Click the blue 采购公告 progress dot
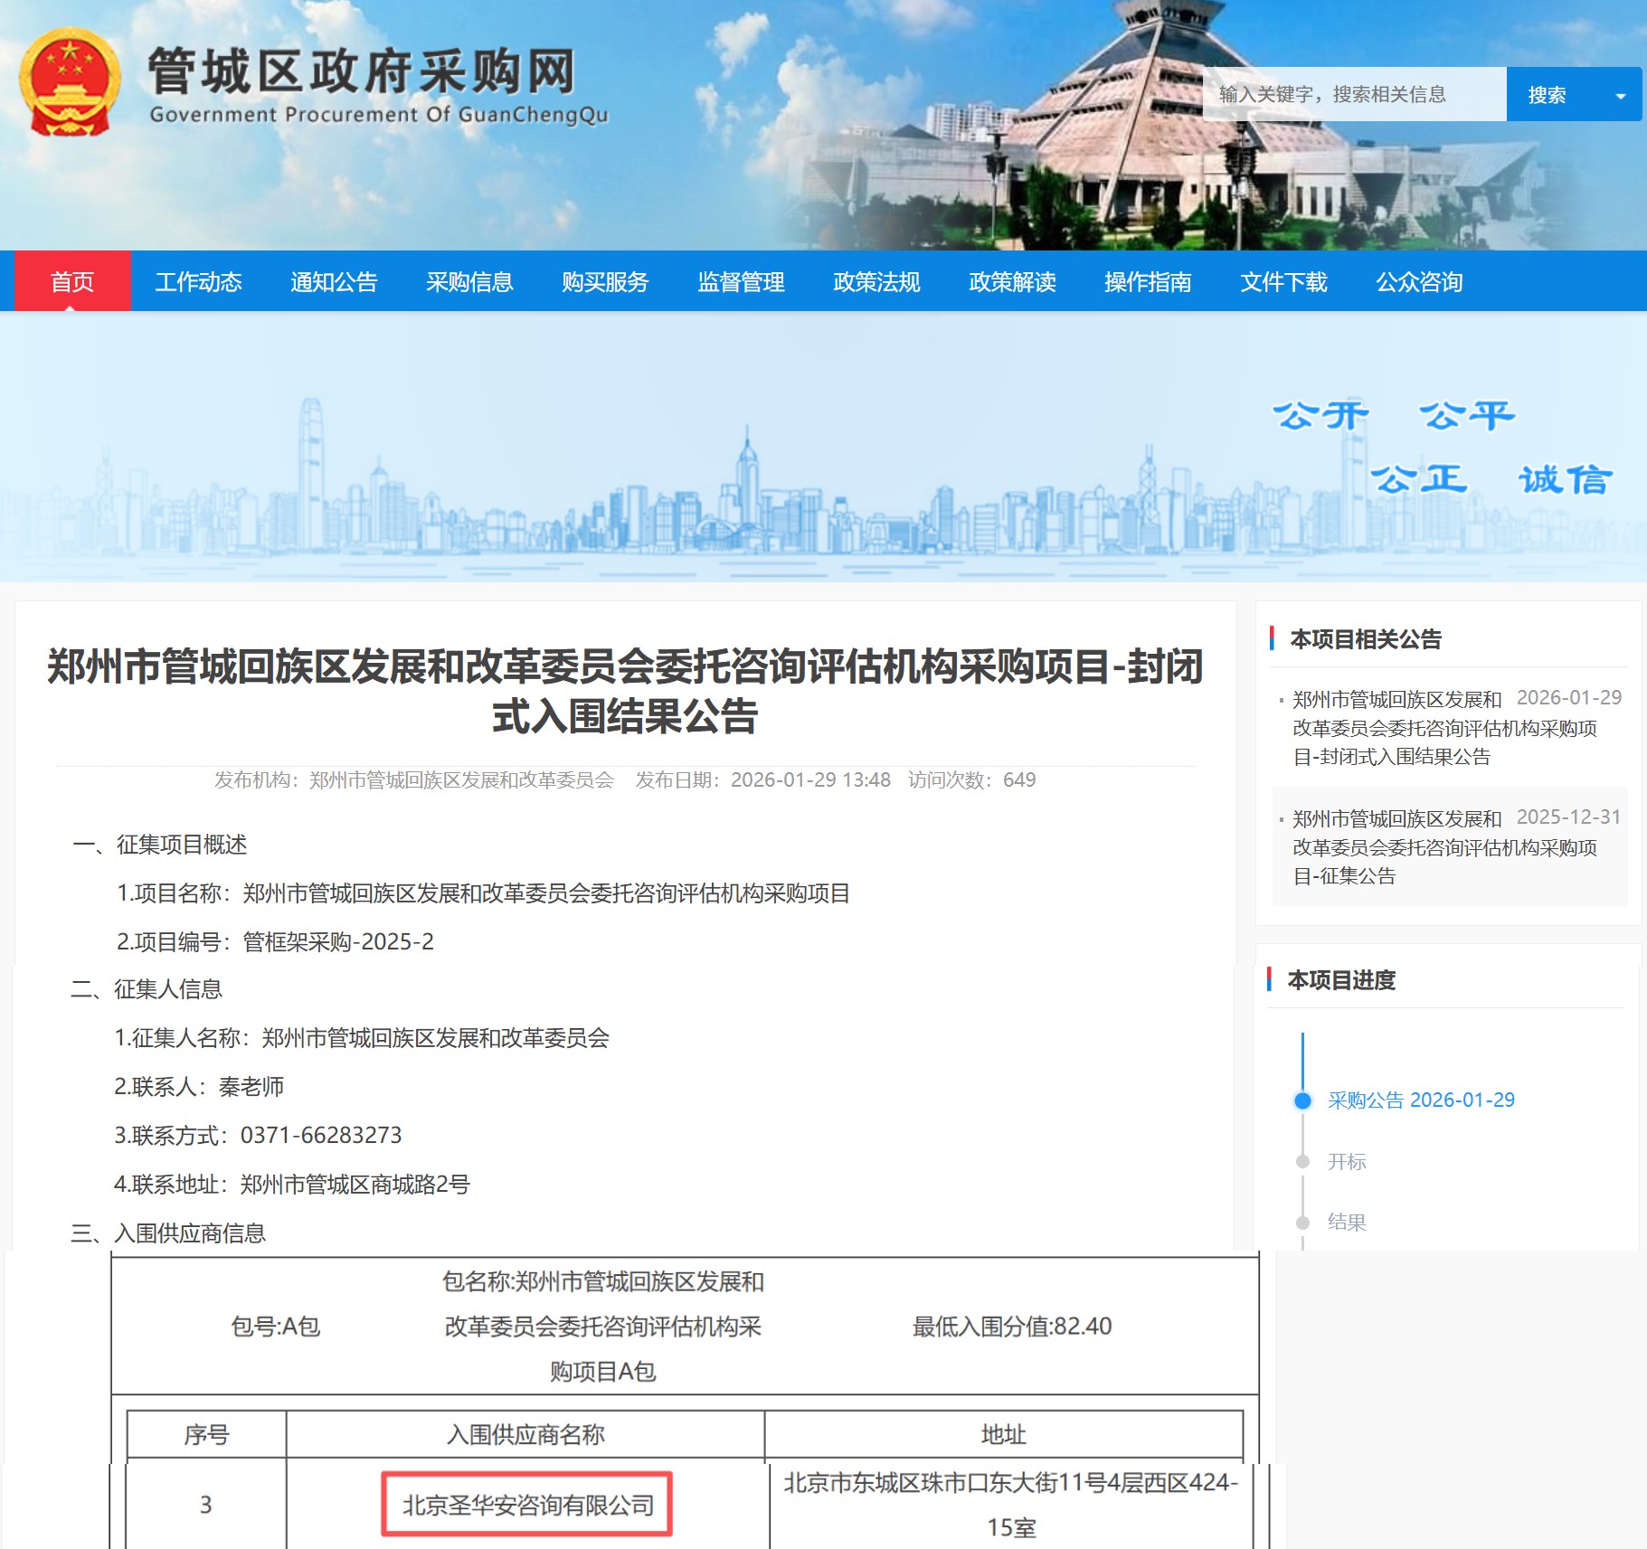The height and width of the screenshot is (1549, 1647). point(1303,1100)
